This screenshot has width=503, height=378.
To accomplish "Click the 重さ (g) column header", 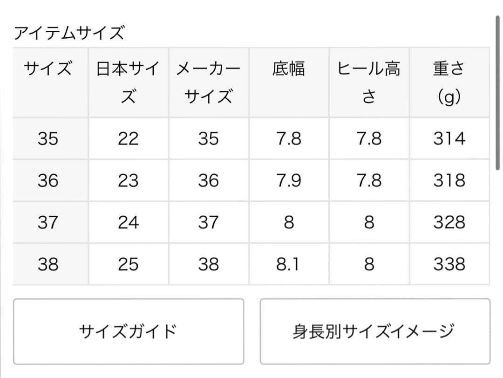I will [449, 82].
